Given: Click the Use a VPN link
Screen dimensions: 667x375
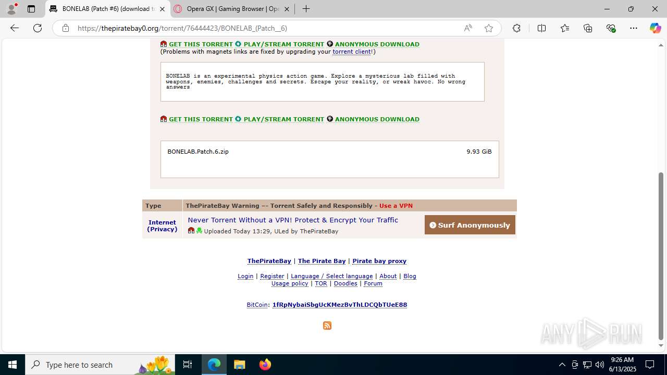Looking at the screenshot, I should tap(396, 206).
